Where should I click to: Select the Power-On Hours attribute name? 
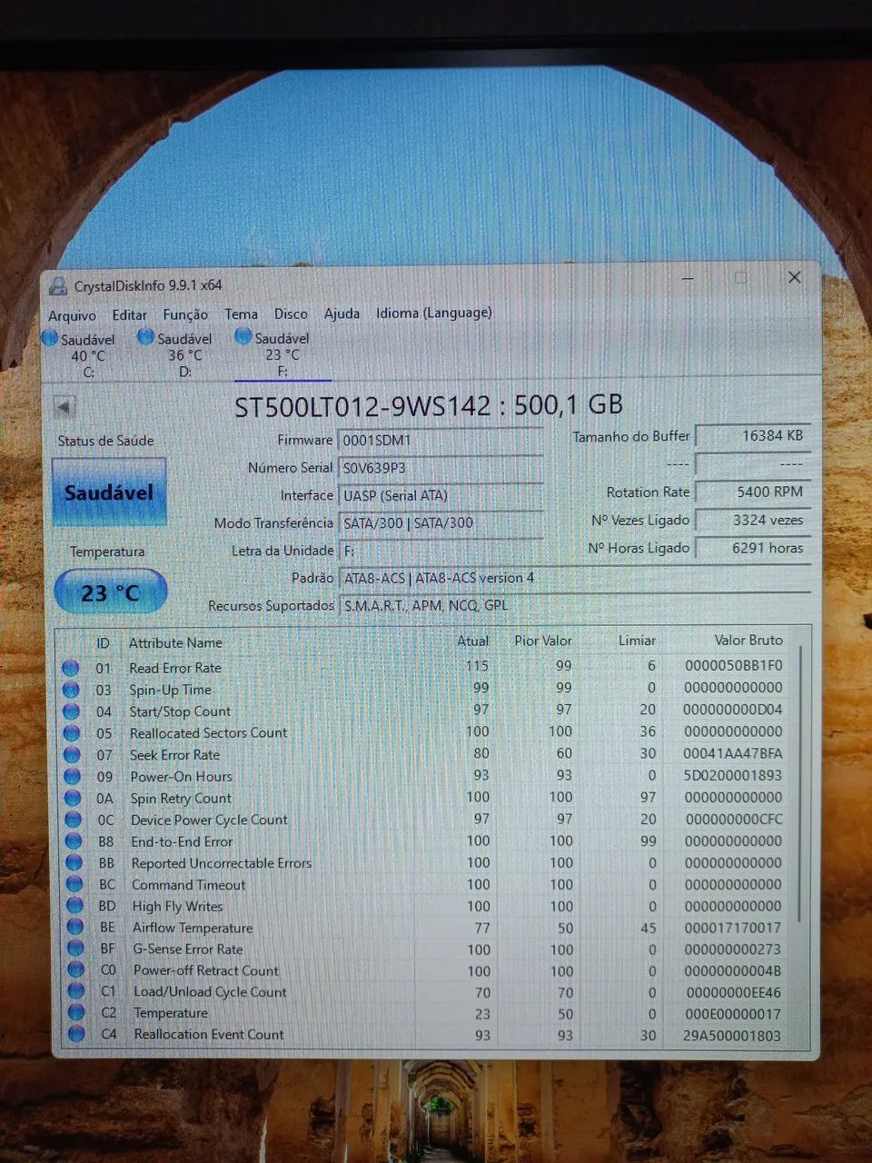(181, 777)
